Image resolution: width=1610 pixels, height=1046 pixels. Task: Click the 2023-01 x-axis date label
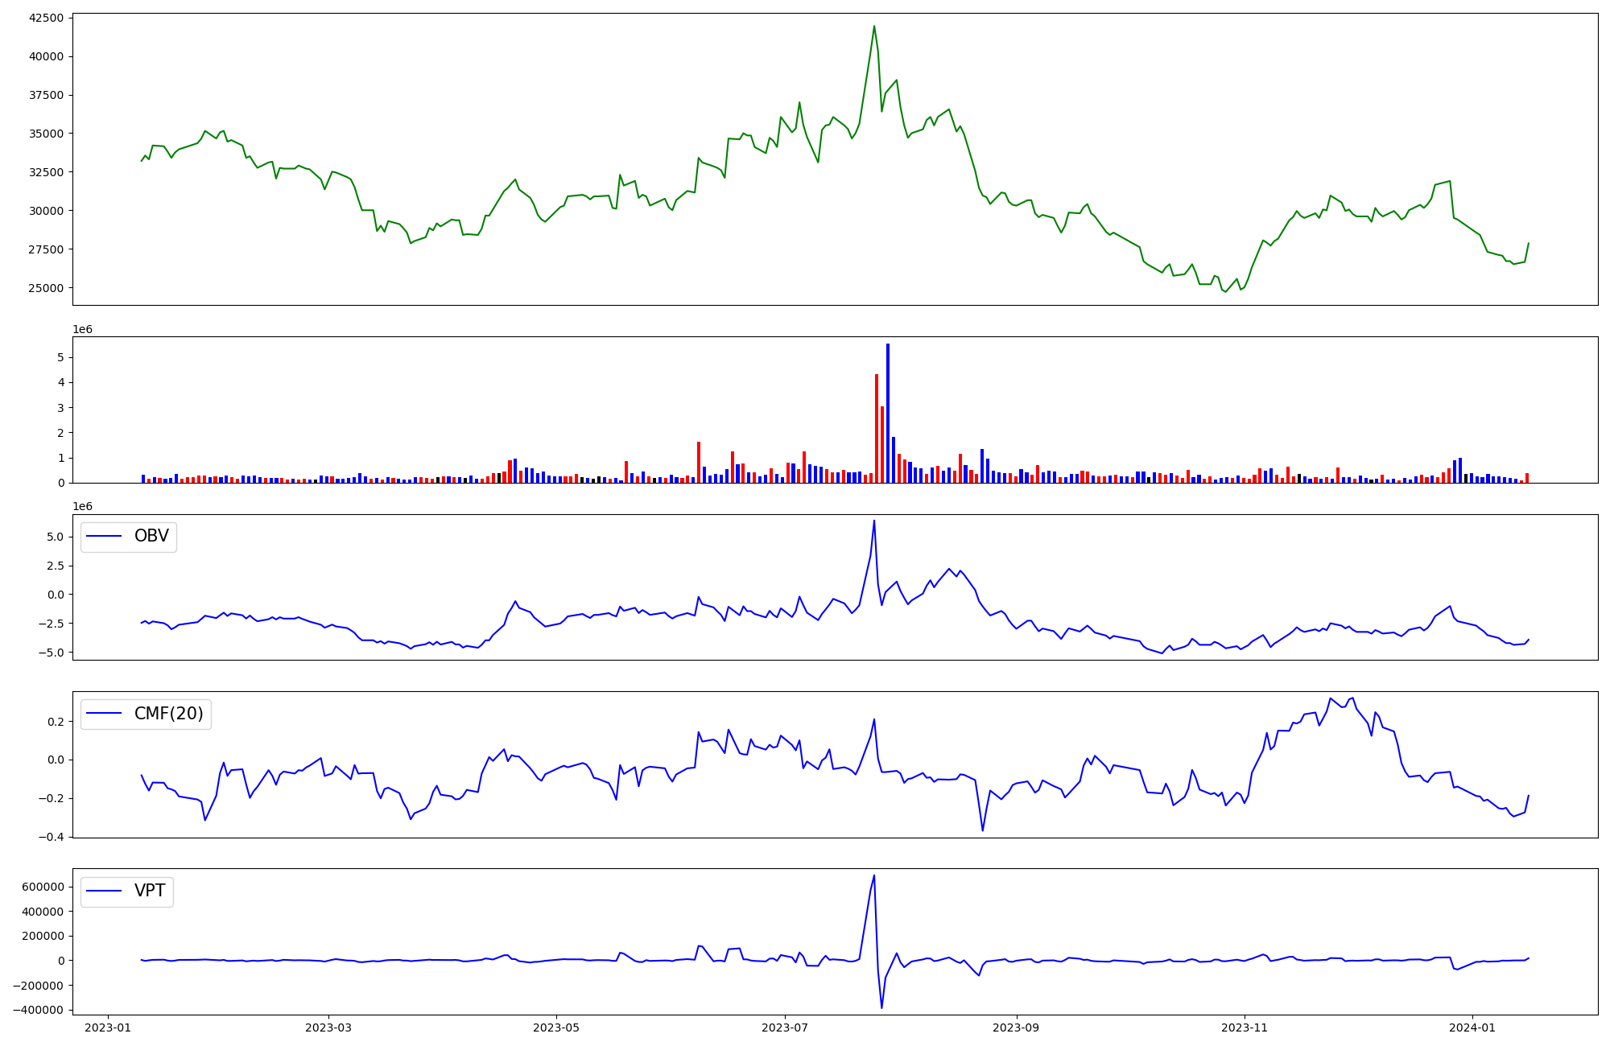(108, 1027)
